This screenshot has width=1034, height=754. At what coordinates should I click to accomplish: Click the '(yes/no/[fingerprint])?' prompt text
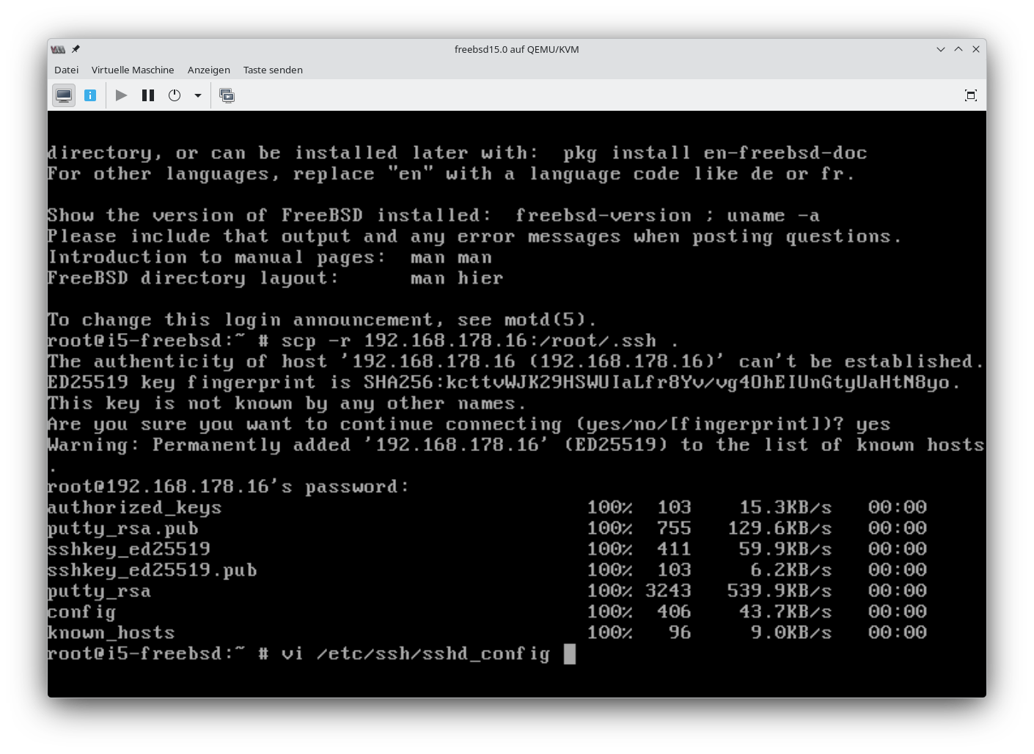709,425
